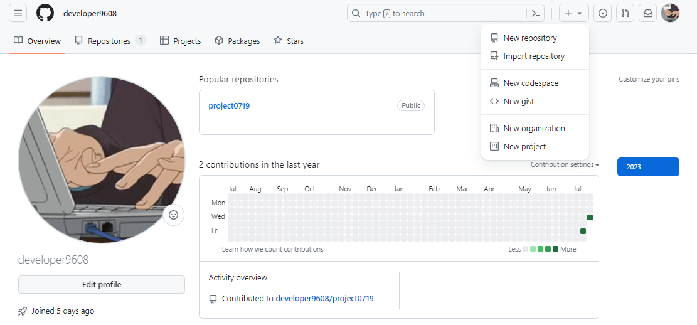Select the 2023 year filter button

pos(648,167)
